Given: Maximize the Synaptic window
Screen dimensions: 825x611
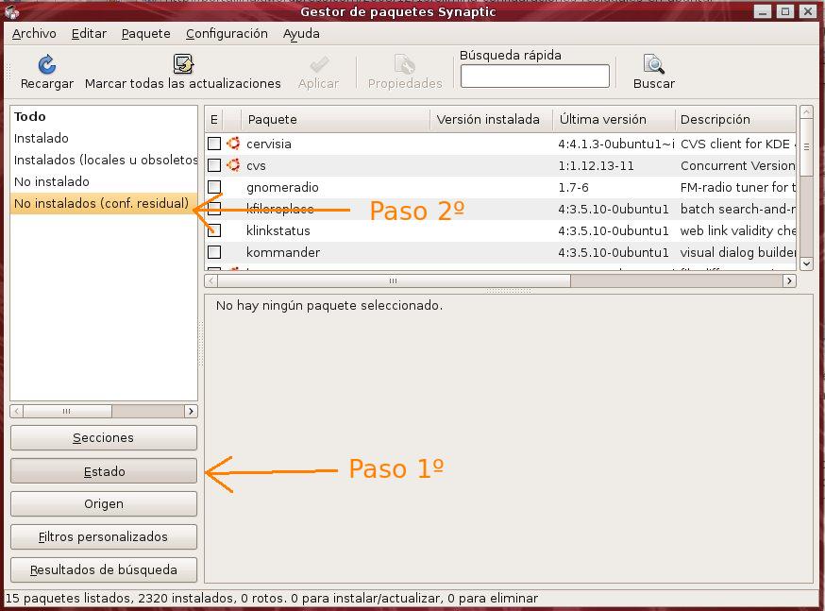Looking at the screenshot, I should point(785,11).
